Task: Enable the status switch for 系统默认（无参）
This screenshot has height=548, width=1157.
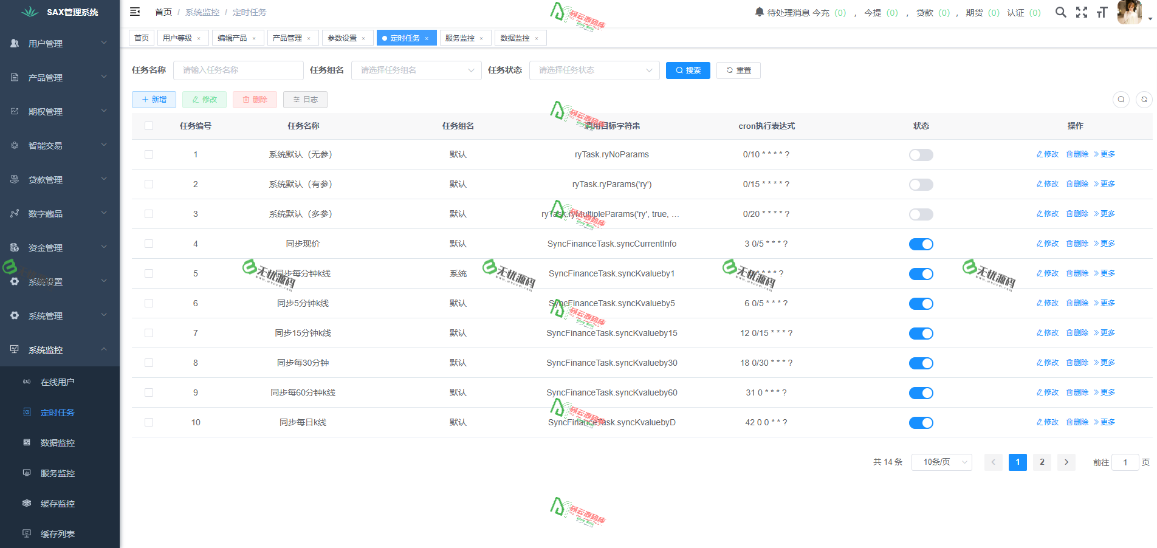Action: [x=921, y=154]
